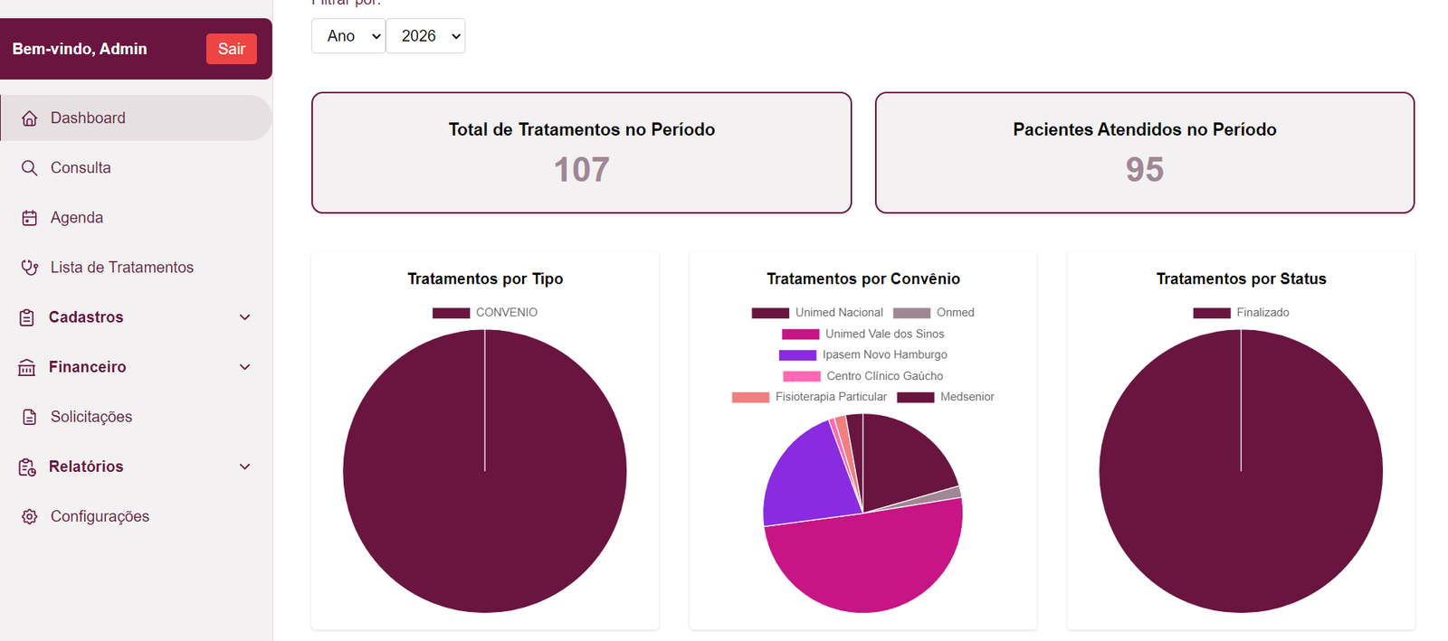Click the Solicitações document icon
Image resolution: width=1448 pixels, height=641 pixels.
tap(30, 417)
